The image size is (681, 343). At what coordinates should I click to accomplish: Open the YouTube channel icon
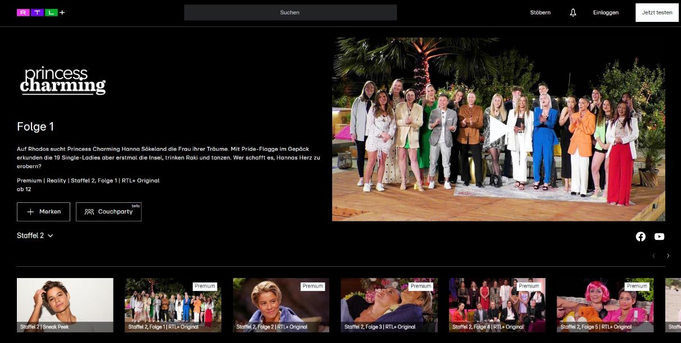[659, 237]
